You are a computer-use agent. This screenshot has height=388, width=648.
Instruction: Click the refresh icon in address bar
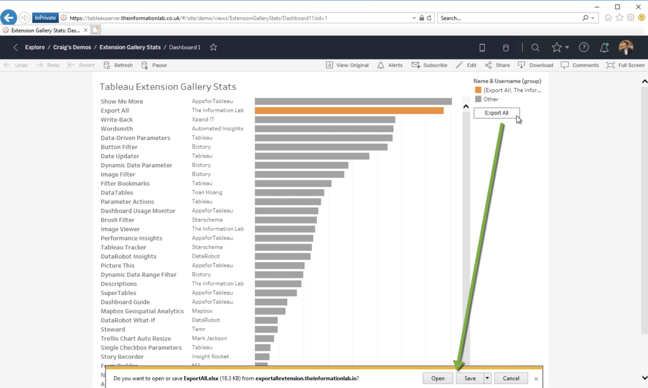(x=430, y=18)
